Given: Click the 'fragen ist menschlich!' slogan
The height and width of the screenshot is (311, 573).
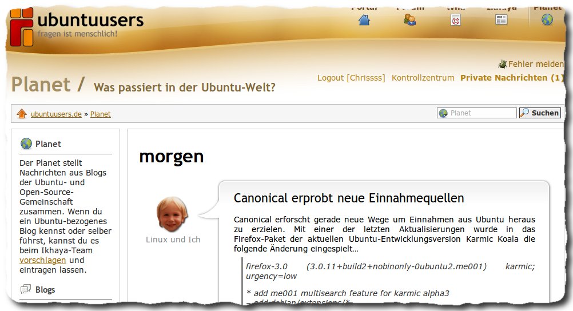Looking at the screenshot, I should coord(77,34).
